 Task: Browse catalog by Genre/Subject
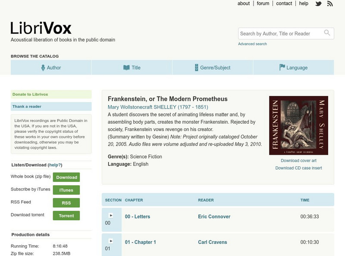(x=212, y=68)
